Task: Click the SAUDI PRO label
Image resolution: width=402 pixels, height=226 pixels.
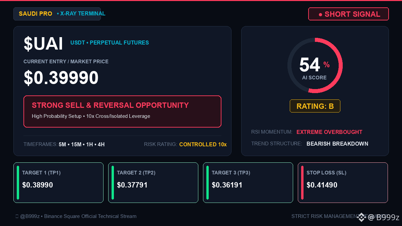Action: click(36, 14)
